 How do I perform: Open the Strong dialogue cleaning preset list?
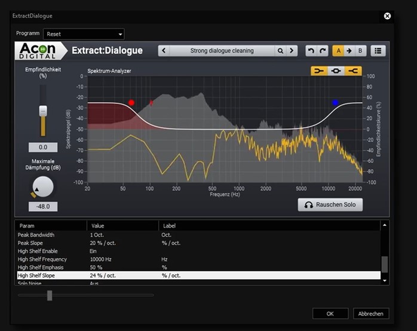point(222,51)
